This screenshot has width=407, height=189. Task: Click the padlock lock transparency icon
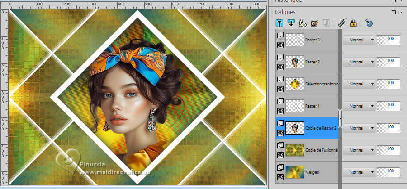[353, 23]
